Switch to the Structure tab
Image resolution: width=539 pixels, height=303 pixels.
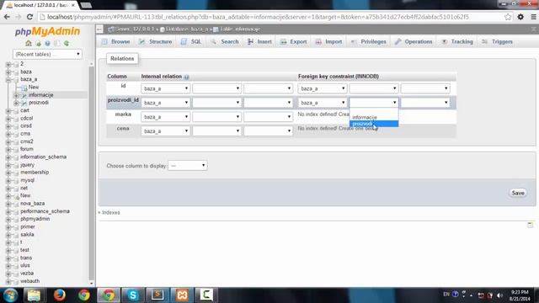click(x=155, y=41)
